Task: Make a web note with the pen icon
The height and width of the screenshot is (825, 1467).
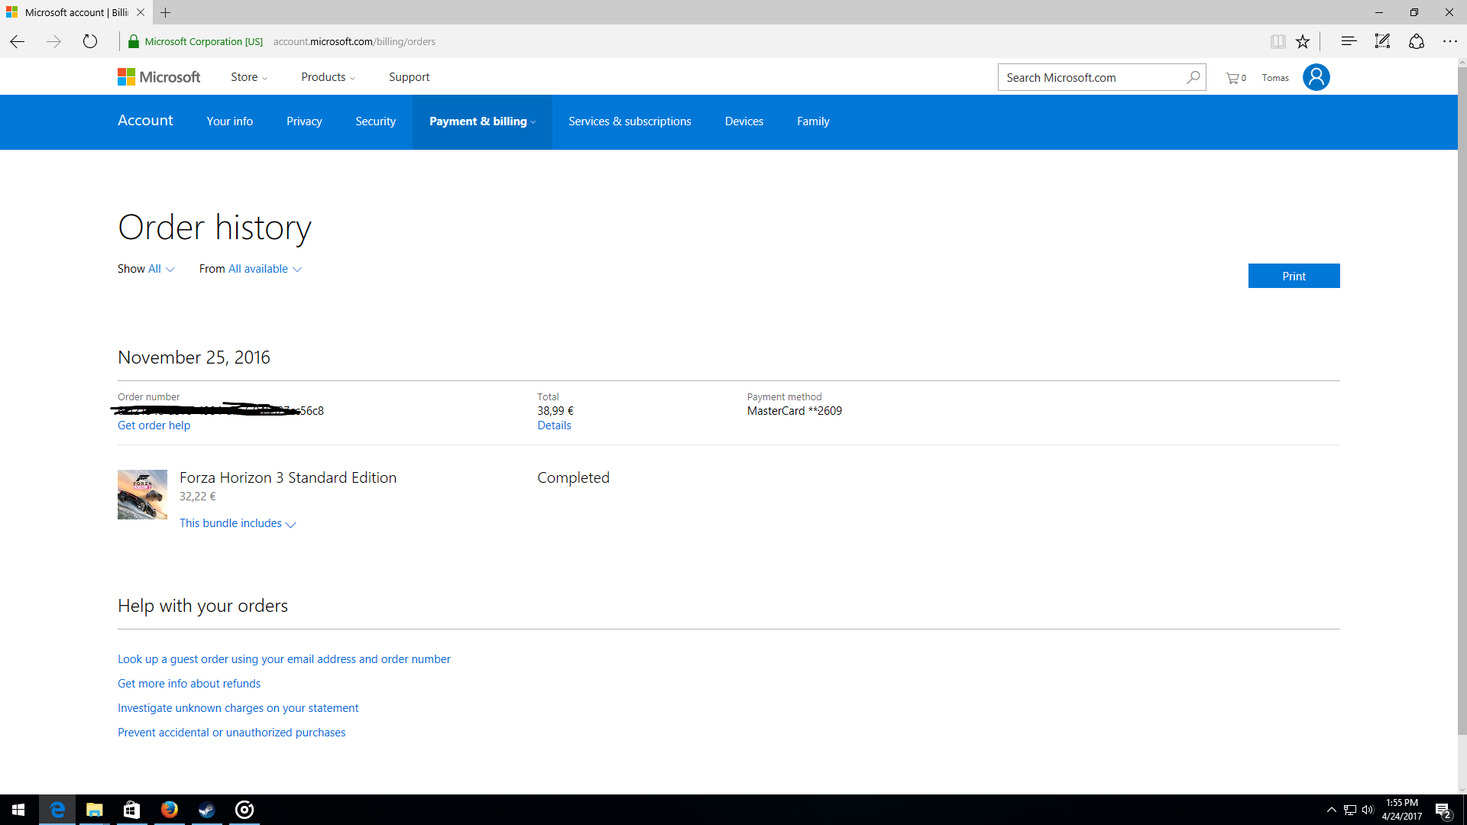Action: (x=1382, y=41)
